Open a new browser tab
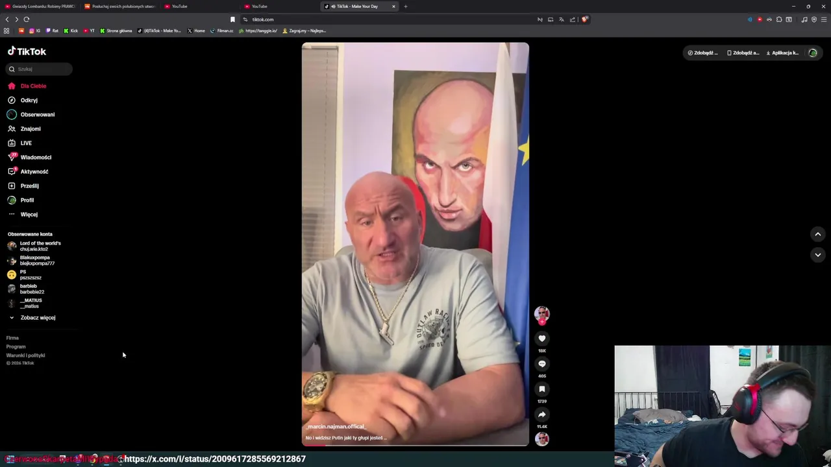 point(405,6)
